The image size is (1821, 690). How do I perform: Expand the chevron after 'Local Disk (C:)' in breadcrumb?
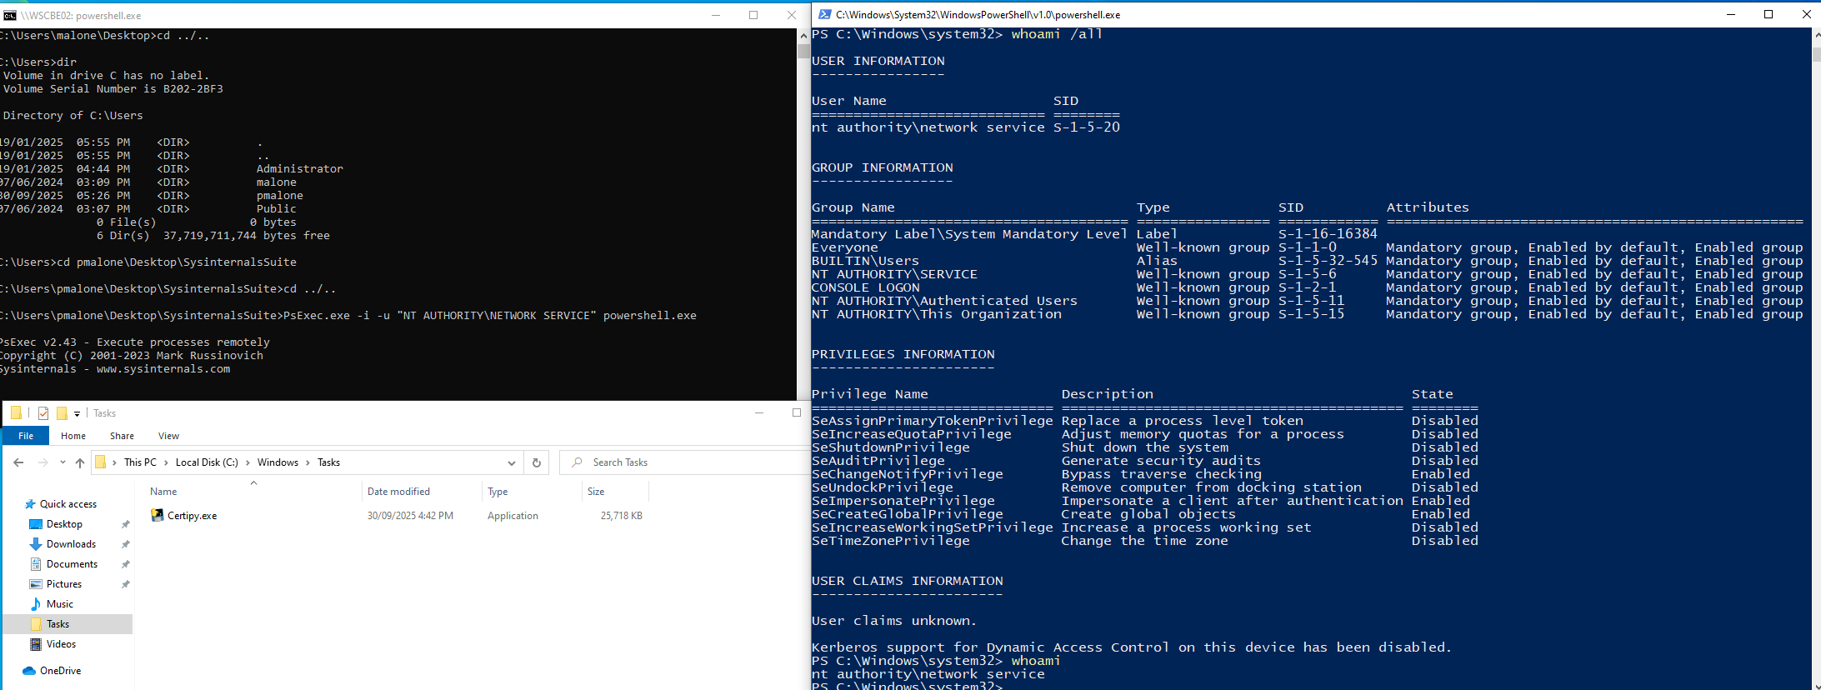pos(248,462)
